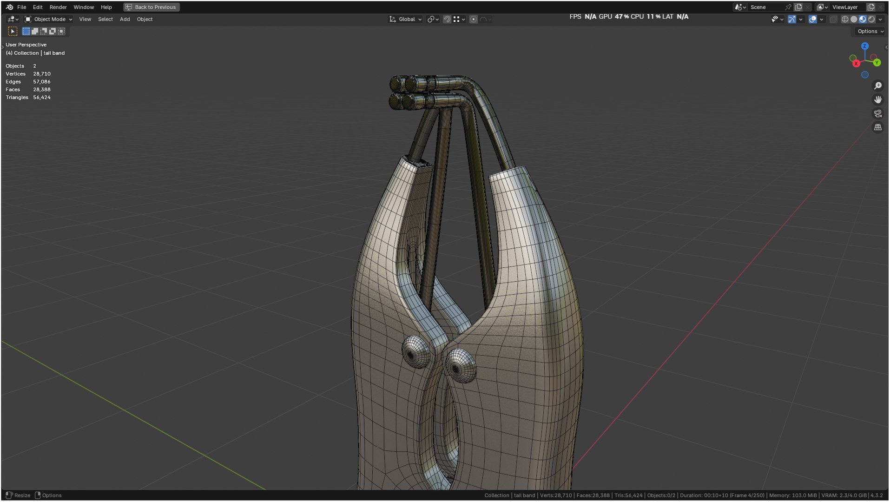Viewport: 890px width, 502px height.
Task: Click the blue Z axis on navigation gizmo
Action: point(864,46)
